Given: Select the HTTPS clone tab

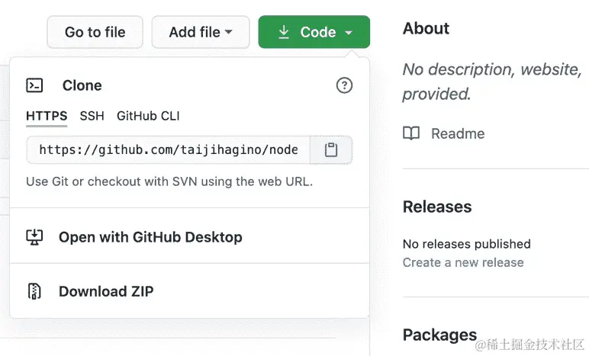Looking at the screenshot, I should pos(47,116).
